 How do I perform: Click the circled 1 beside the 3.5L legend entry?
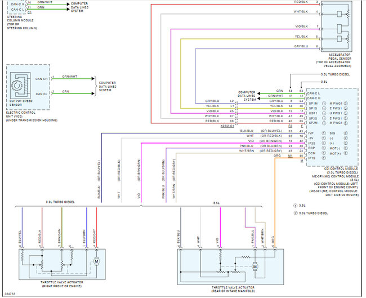[295, 206]
